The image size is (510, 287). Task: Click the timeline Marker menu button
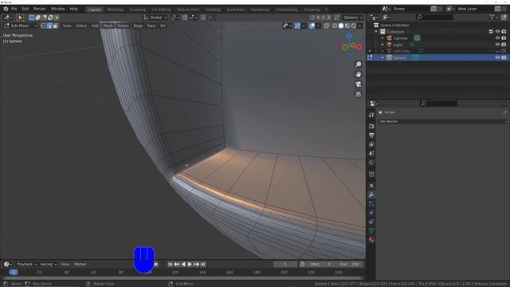point(80,264)
